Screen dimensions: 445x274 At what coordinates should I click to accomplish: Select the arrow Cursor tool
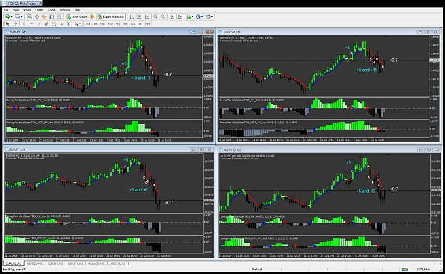[7, 23]
